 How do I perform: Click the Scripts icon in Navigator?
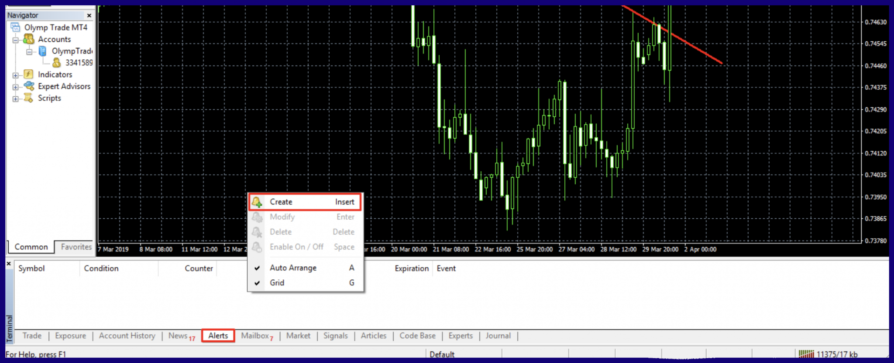(x=28, y=98)
